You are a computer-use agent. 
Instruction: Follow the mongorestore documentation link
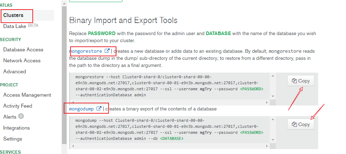click(x=86, y=51)
